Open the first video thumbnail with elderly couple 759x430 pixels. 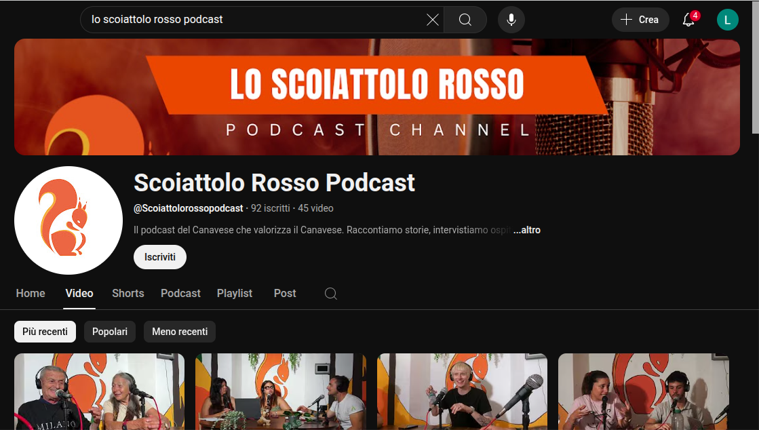tap(99, 392)
